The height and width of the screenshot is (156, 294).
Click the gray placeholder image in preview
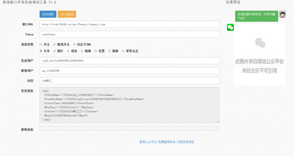[x=260, y=54]
